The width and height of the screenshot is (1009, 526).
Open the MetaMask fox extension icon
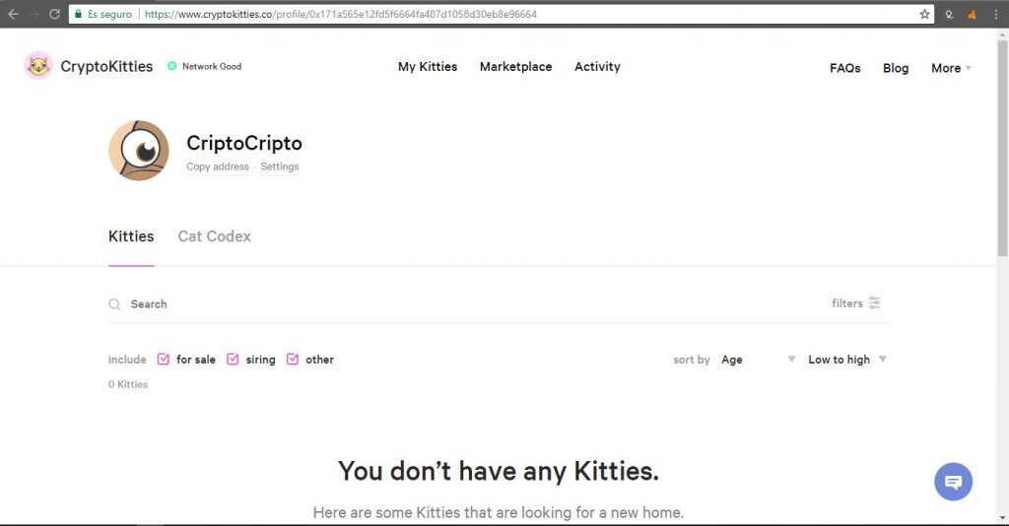[x=972, y=14]
